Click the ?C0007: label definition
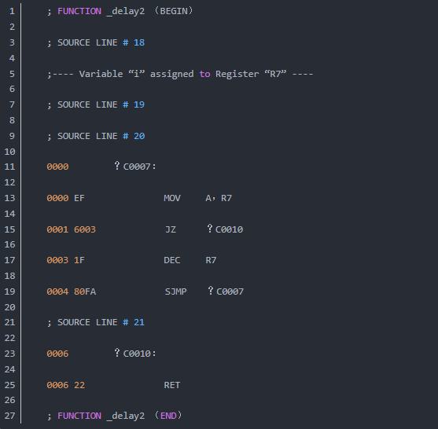This screenshot has height=429, width=438. tap(135, 167)
